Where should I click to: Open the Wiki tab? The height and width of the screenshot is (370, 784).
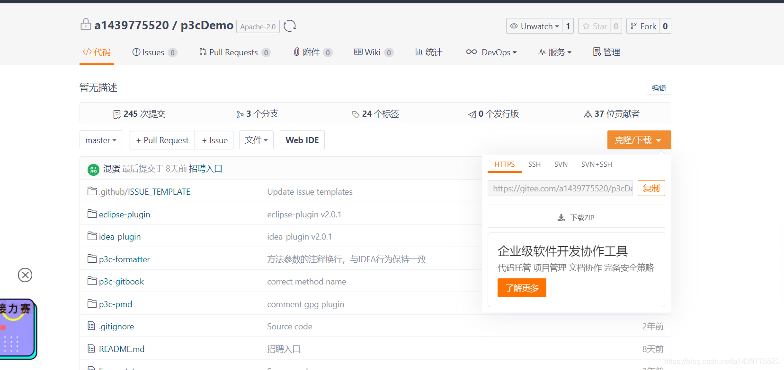[374, 52]
